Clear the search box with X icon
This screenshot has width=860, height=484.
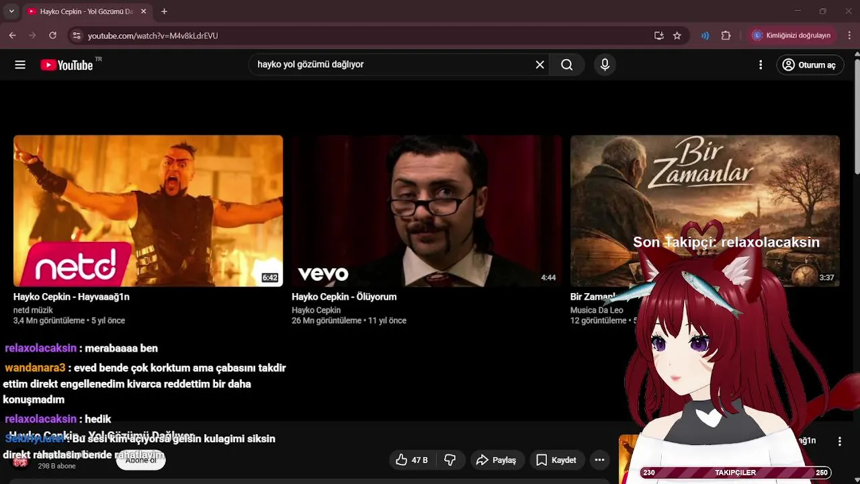coord(540,65)
